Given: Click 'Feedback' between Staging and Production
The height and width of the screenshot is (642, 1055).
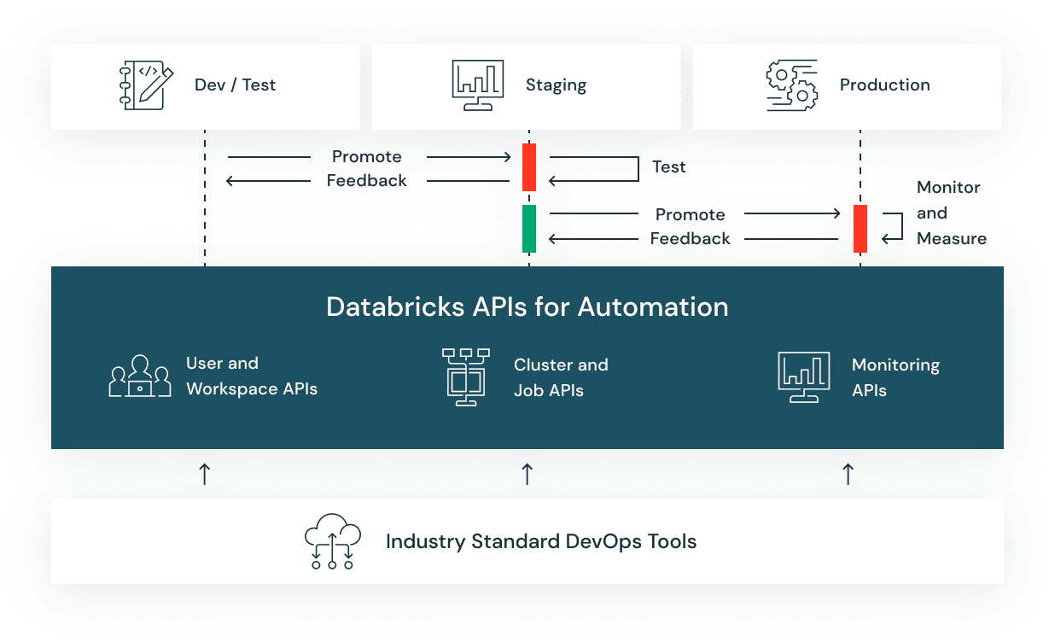Looking at the screenshot, I should click(x=691, y=239).
